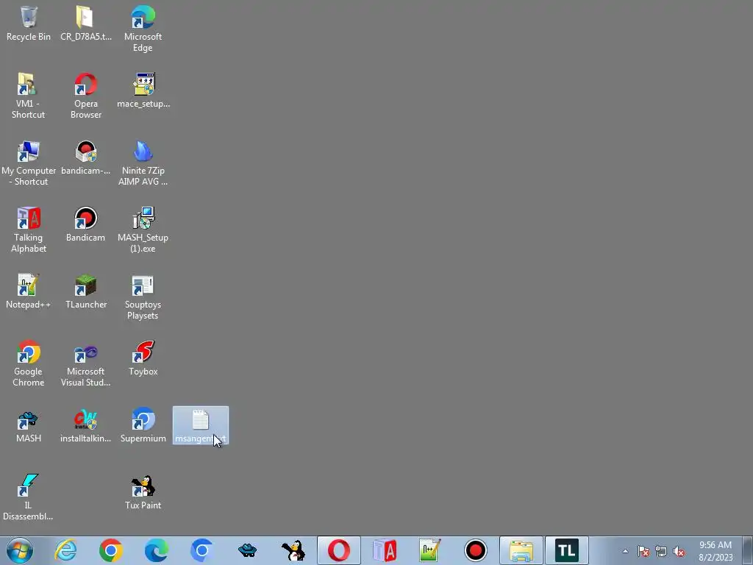Select the Bandicam desktop shortcut
Viewport: 753px width, 565px height.
click(85, 224)
